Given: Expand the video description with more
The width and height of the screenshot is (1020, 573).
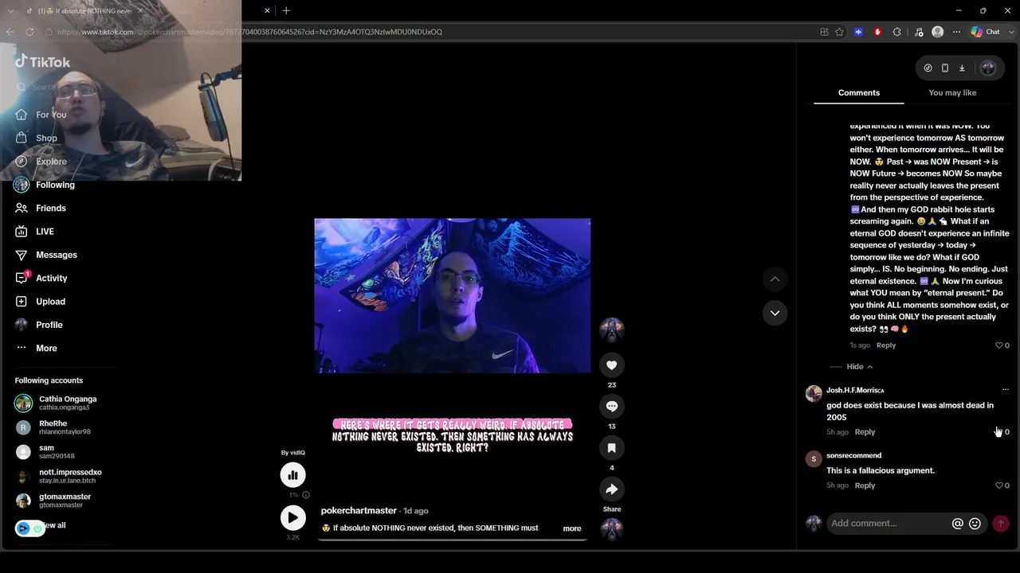Looking at the screenshot, I should click(x=572, y=528).
